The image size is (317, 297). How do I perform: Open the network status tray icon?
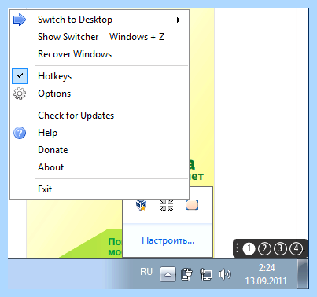tap(206, 274)
